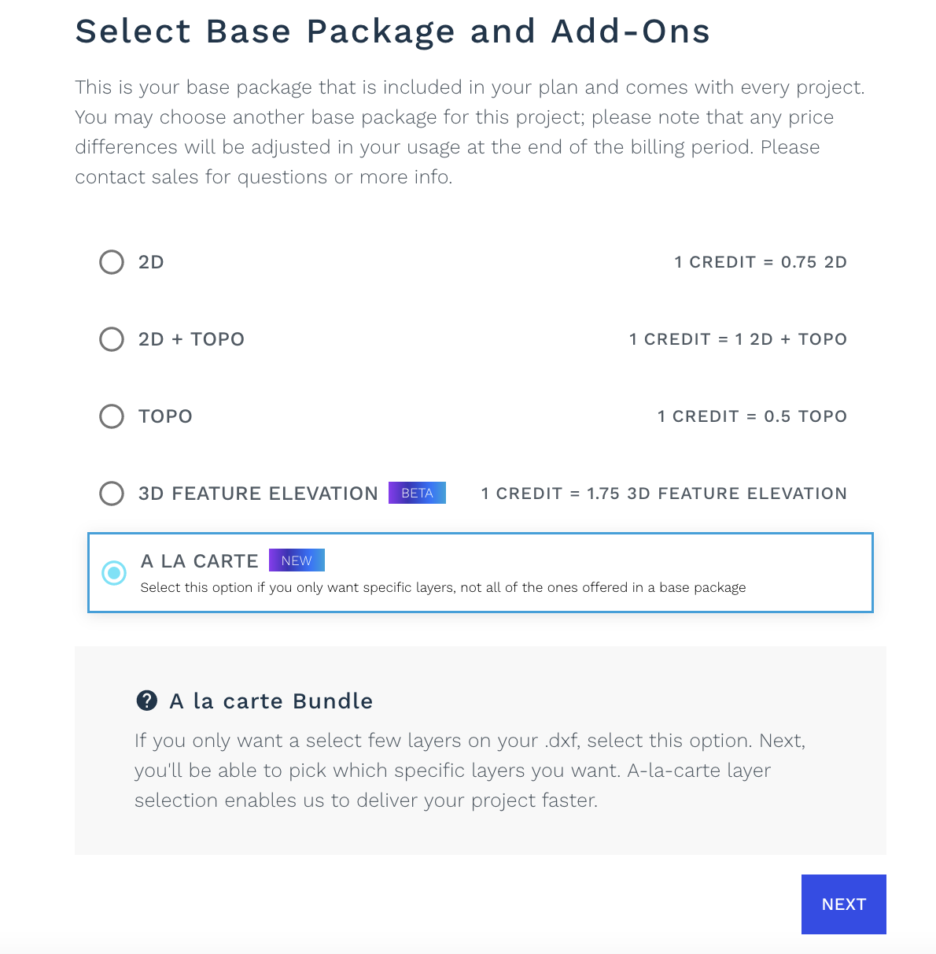
Task: Select the TOPO radio button
Action: click(112, 416)
